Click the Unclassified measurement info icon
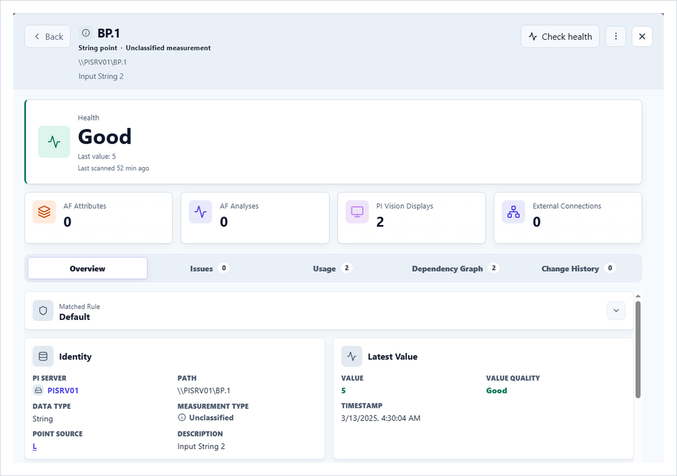This screenshot has height=476, width=677. [182, 418]
